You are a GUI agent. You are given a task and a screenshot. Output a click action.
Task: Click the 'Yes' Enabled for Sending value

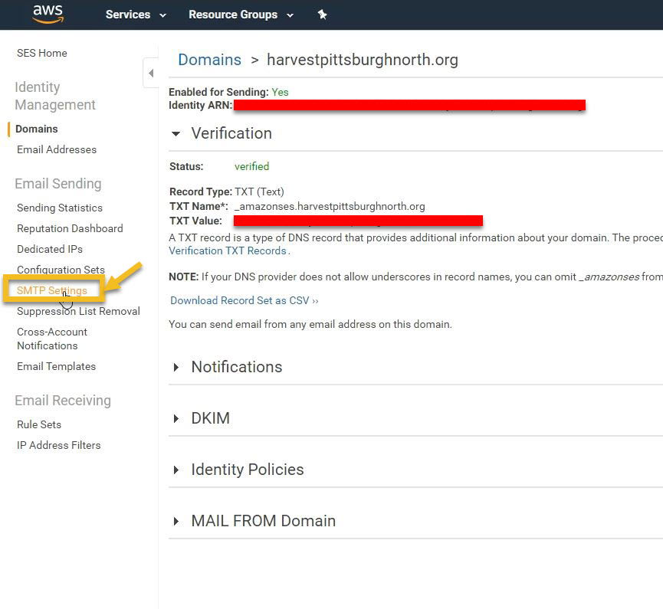click(x=280, y=92)
